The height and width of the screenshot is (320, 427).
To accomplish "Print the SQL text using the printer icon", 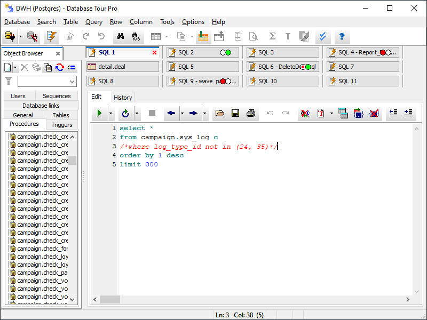I will [251, 113].
